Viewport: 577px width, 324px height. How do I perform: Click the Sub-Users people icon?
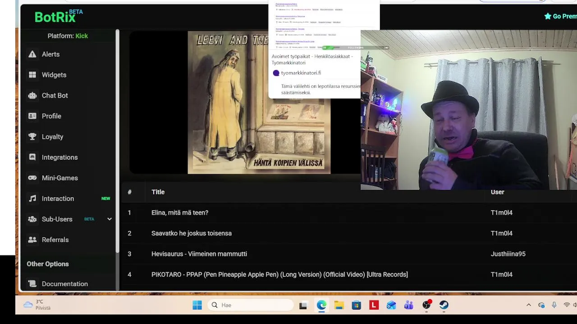32,219
